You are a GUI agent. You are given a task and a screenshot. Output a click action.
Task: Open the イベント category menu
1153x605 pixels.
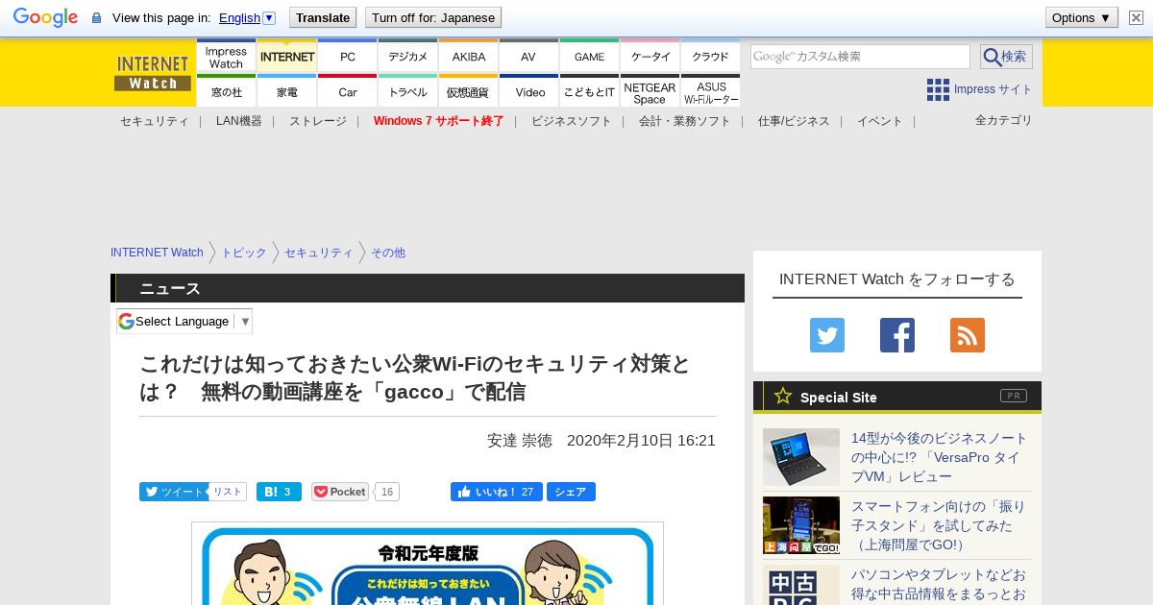click(x=880, y=121)
